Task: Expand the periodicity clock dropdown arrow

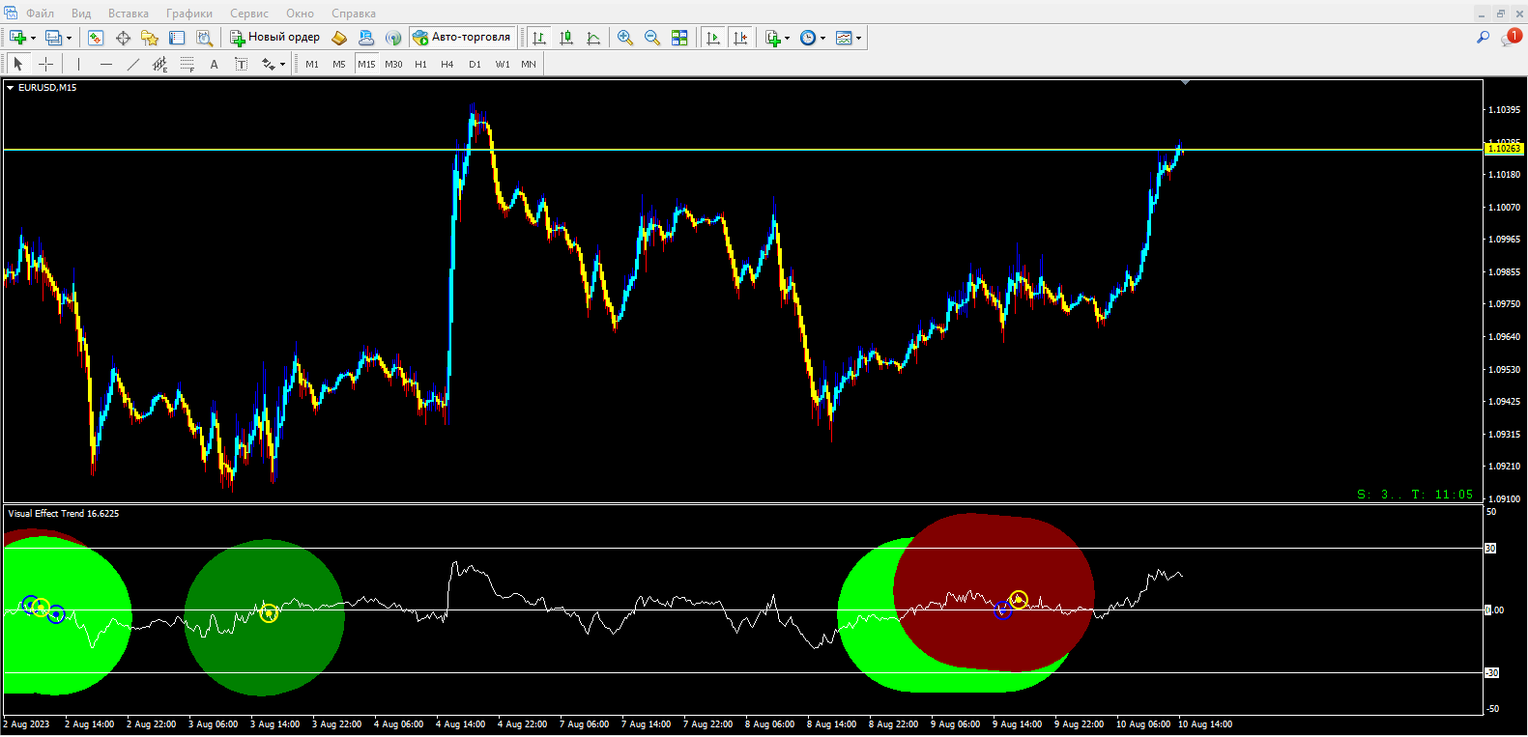Action: (x=822, y=39)
